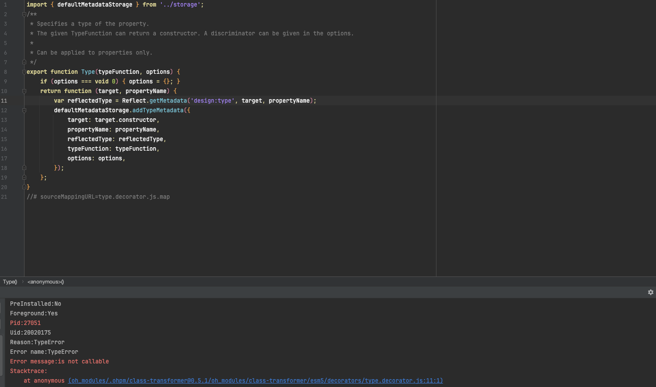Select the <anonymous>() breadcrumb
656x387 pixels.
click(45, 282)
